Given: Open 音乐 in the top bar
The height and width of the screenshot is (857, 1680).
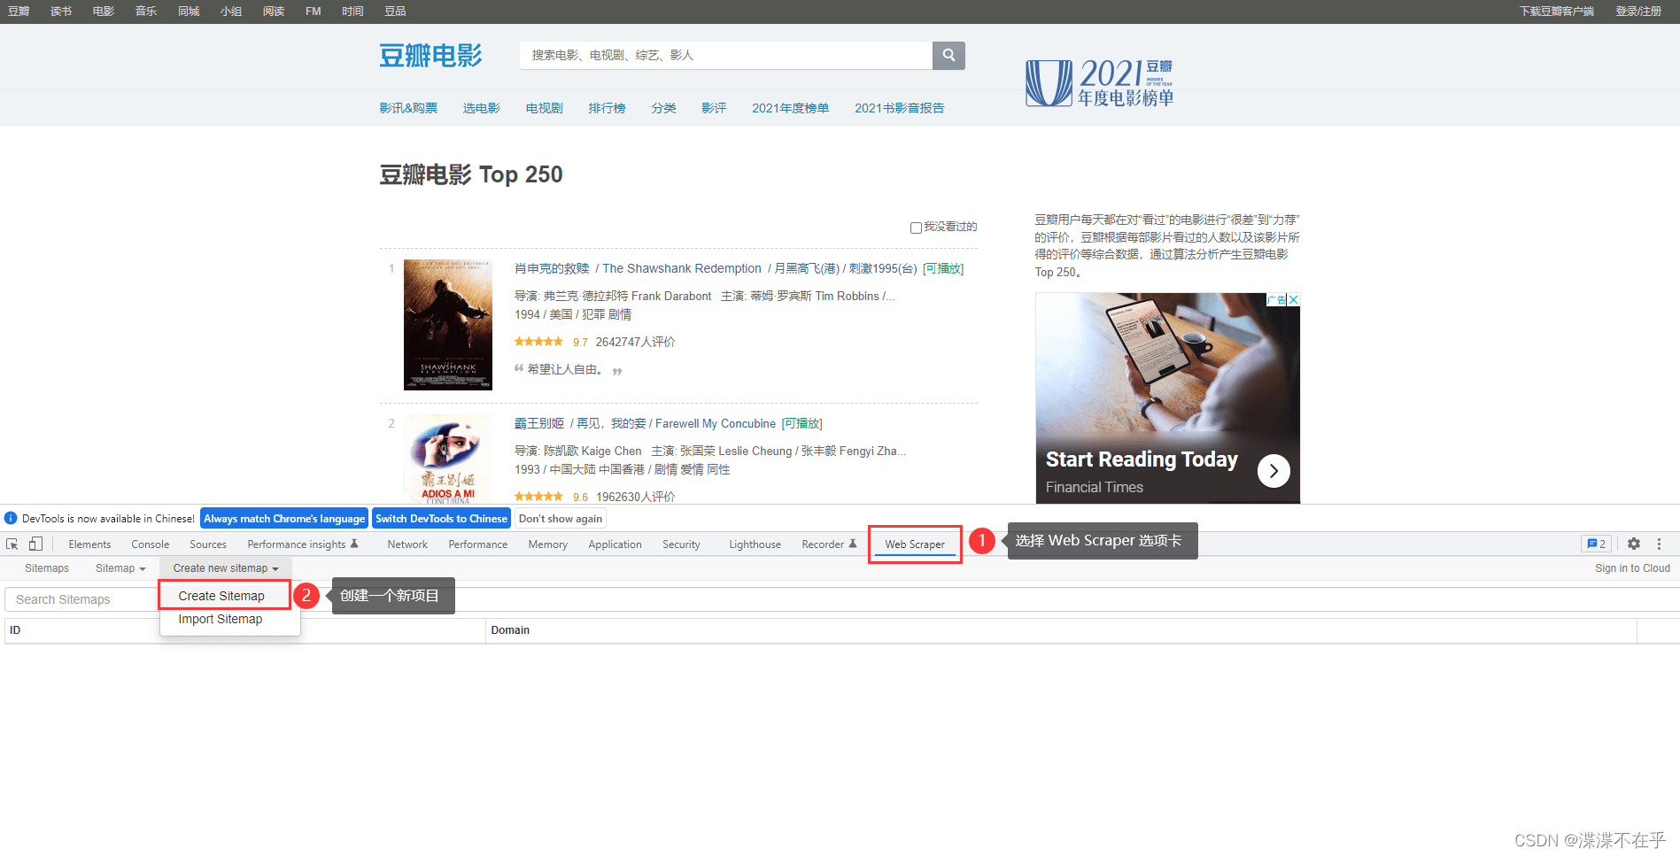Looking at the screenshot, I should [x=146, y=12].
